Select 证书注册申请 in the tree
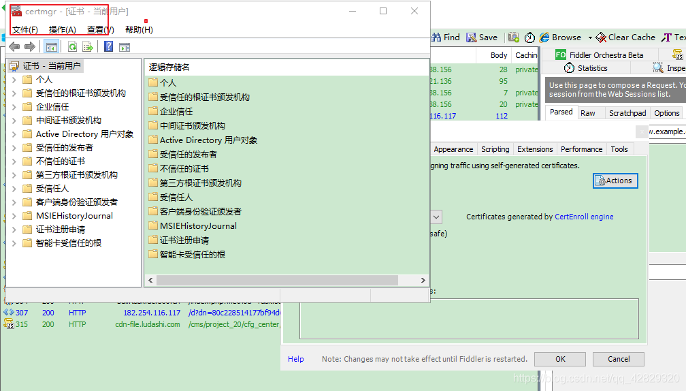This screenshot has width=686, height=391. point(61,230)
